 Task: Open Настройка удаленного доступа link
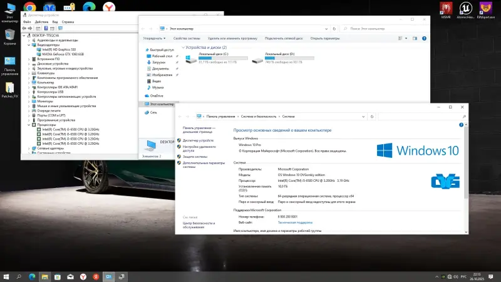pos(199,149)
